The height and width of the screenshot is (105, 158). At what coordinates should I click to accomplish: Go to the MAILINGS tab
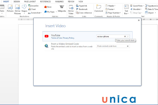coord(59,2)
